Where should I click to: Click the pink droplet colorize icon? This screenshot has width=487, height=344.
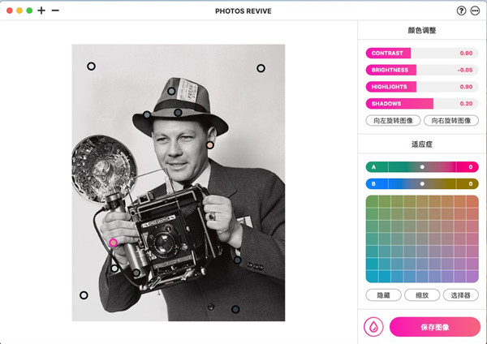[373, 327]
